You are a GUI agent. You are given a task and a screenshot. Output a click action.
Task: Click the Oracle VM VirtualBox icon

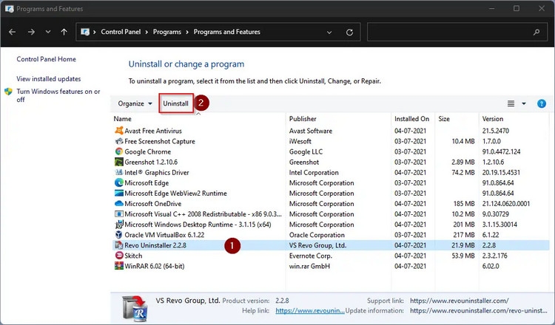pos(118,234)
